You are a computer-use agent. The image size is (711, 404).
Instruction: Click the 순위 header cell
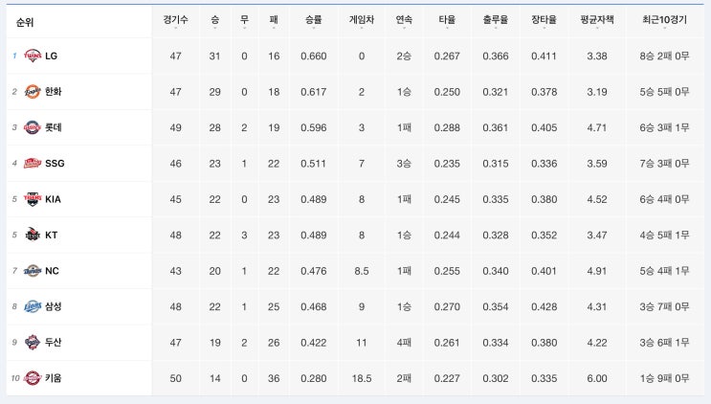point(25,21)
